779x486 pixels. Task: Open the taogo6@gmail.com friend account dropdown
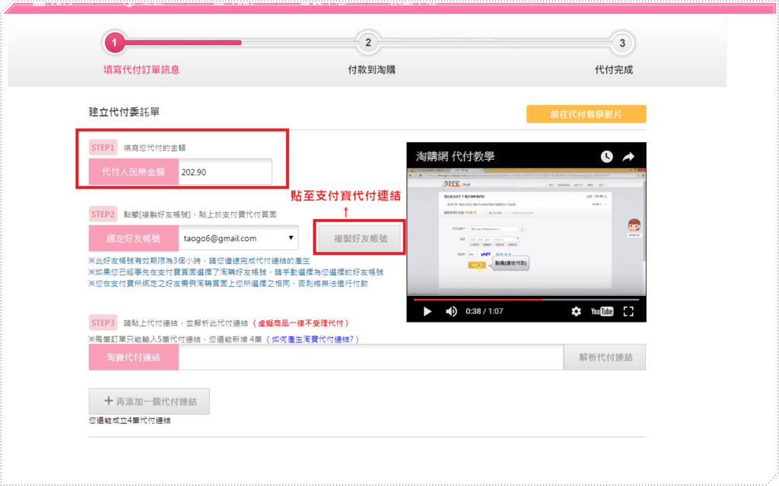238,238
